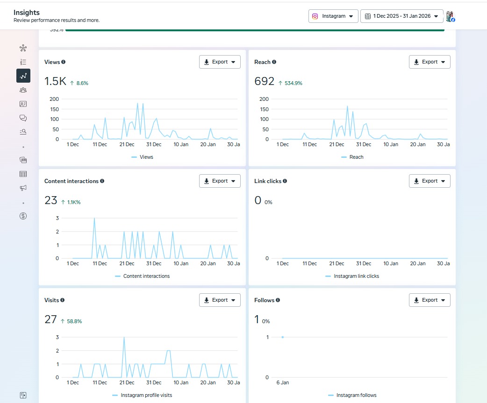This screenshot has height=403, width=487.
Task: Click the 8.6% views change value
Action: (x=82, y=83)
